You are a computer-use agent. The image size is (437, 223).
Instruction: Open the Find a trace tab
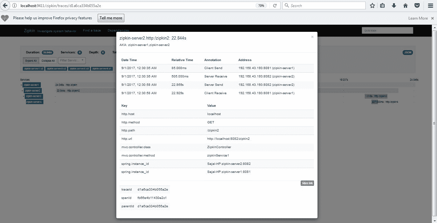tap(92, 31)
